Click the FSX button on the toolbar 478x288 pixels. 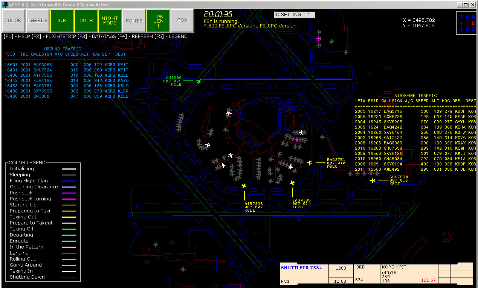(x=182, y=20)
